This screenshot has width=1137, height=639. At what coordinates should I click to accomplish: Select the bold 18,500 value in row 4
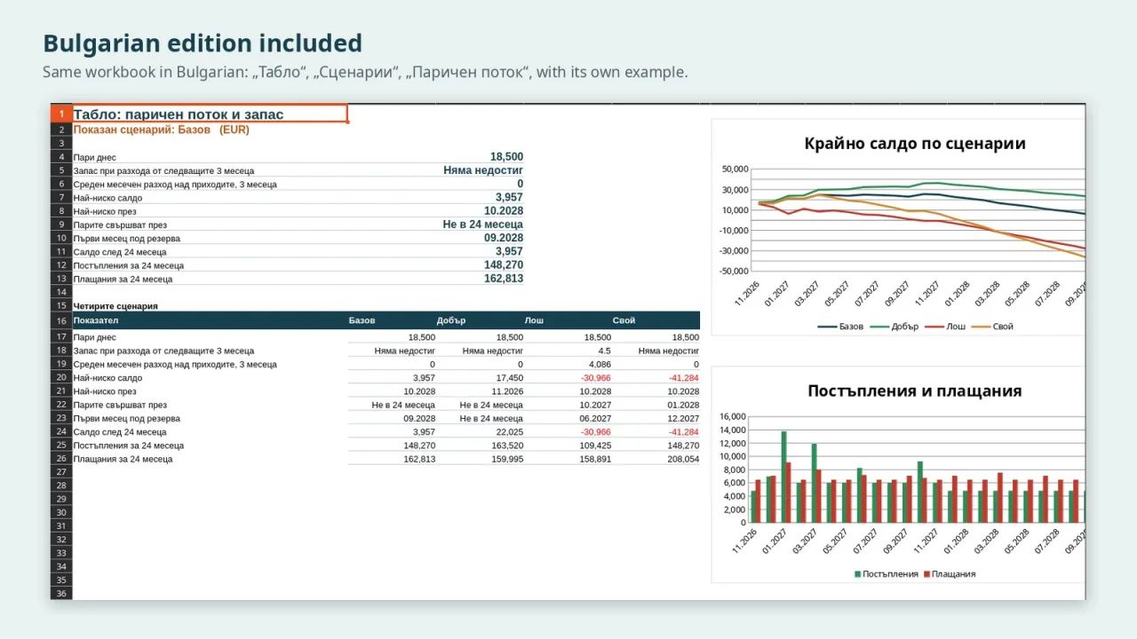506,157
